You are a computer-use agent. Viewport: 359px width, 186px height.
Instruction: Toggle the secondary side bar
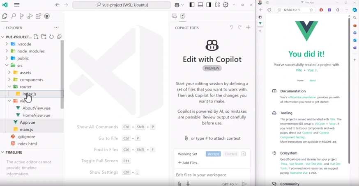(209, 5)
